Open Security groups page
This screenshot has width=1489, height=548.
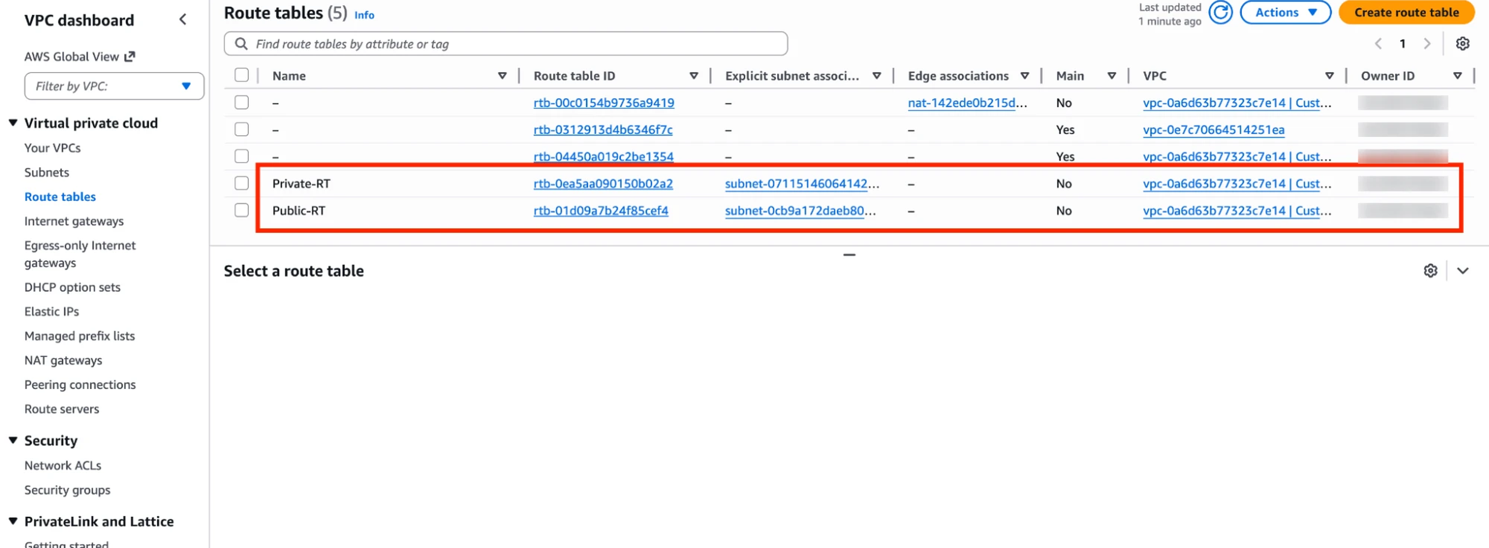pyautogui.click(x=67, y=490)
